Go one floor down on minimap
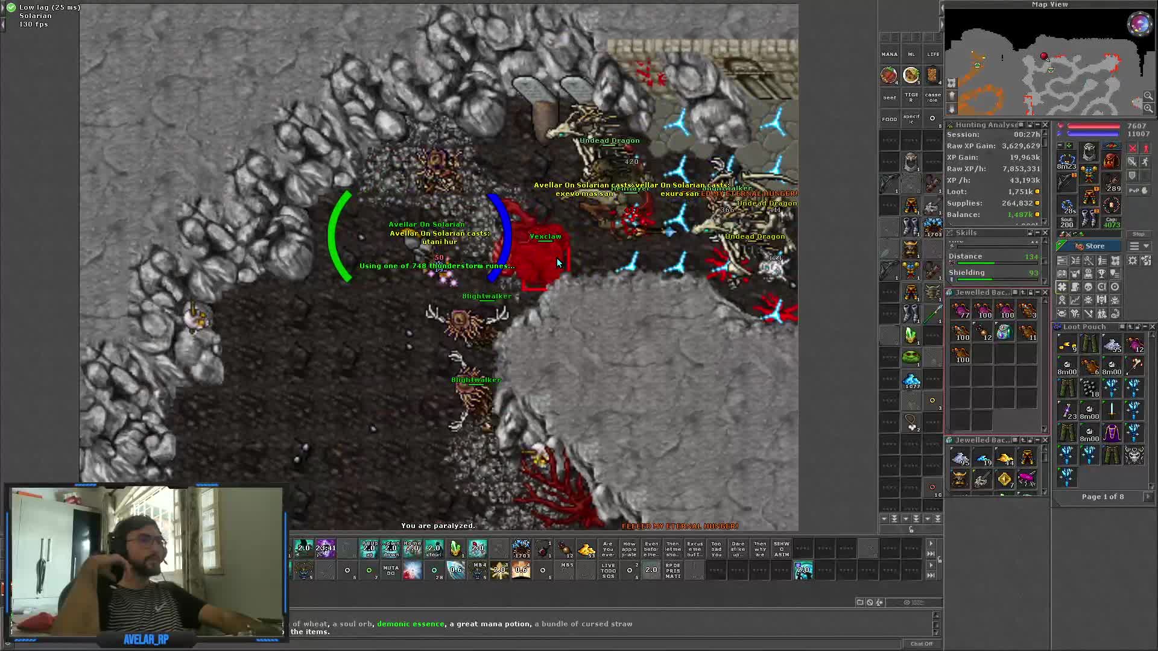 (952, 108)
